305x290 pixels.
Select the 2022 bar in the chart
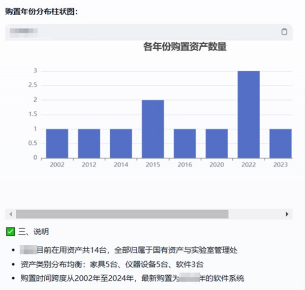249,114
